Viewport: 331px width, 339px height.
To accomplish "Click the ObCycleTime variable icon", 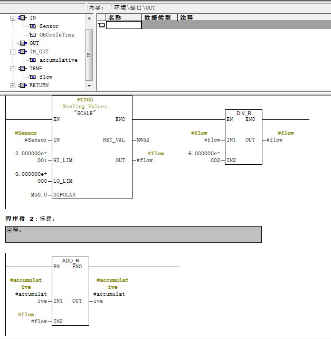I will coord(33,35).
